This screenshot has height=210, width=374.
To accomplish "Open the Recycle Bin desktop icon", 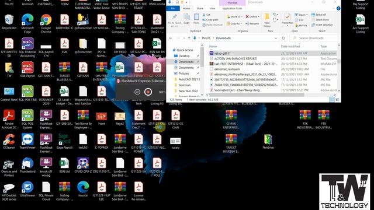I will click(x=9, y=22).
